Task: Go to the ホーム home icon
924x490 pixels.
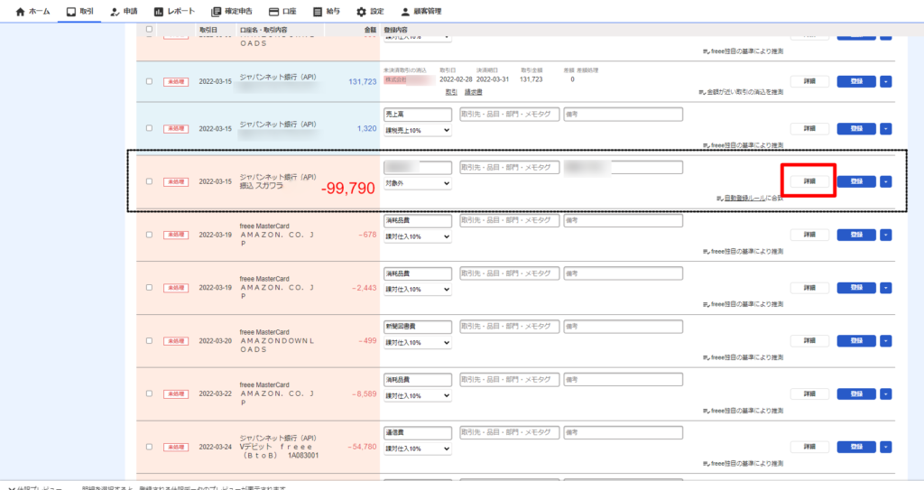Action: pos(20,12)
